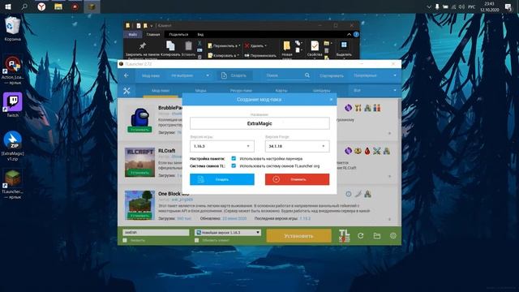
Task: Click the clock icon on One Block row
Action: [x=349, y=194]
